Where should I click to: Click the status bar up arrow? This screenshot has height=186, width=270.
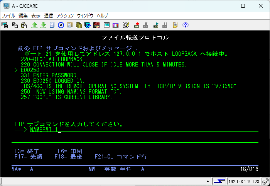tap(208, 181)
